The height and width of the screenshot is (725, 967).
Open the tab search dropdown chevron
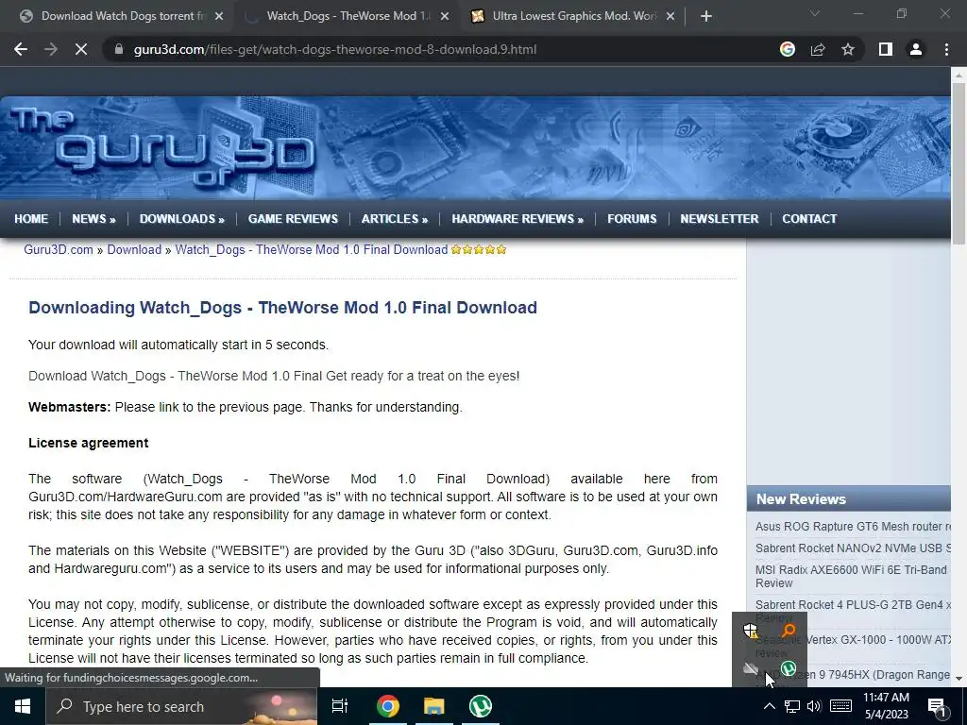tap(815, 13)
